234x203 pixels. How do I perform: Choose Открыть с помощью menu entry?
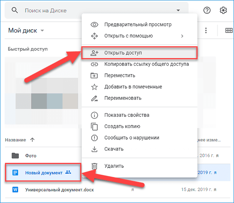139,36
